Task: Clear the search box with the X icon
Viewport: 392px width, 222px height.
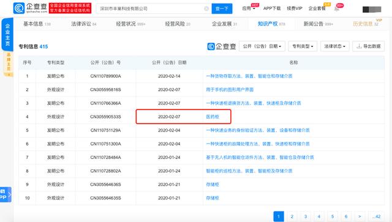Action: coord(206,9)
